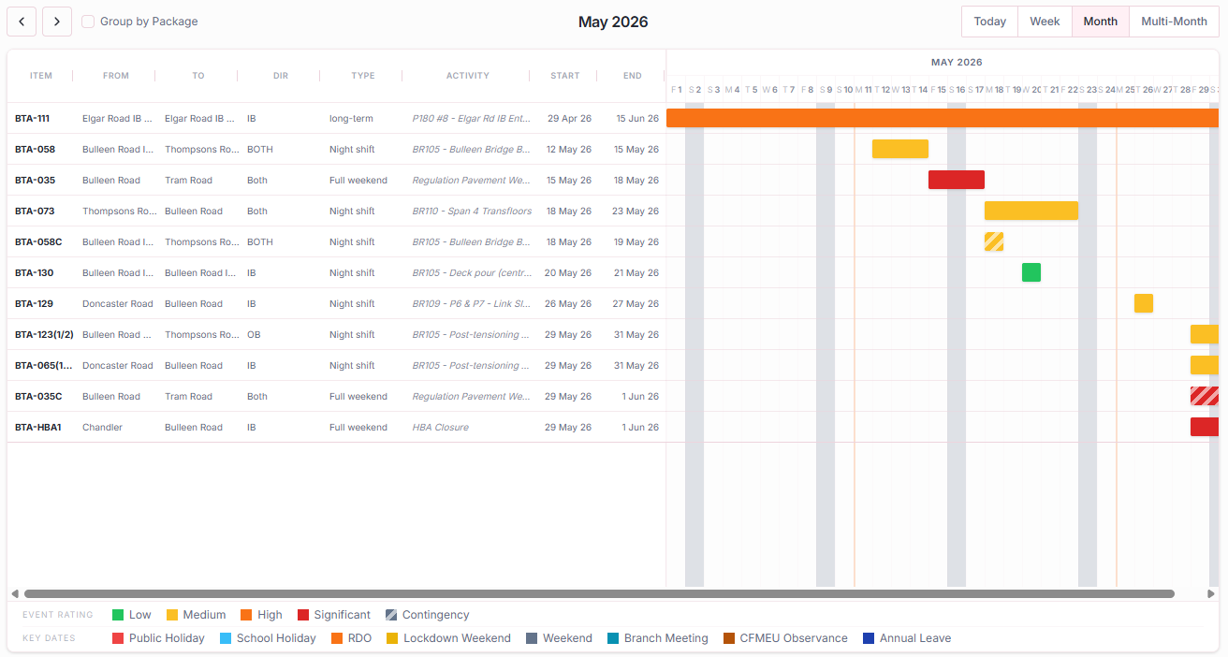Click the Lockdown Weekend legend swatch

pyautogui.click(x=393, y=638)
